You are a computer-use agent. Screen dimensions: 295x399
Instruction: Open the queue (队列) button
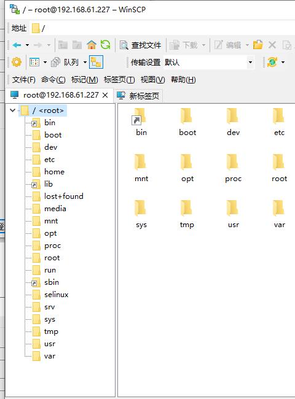click(x=65, y=62)
